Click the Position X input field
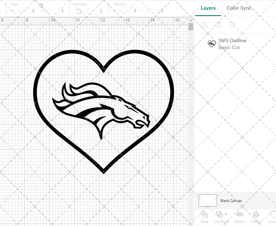The height and width of the screenshot is (226, 276). pyautogui.click(x=126, y=11)
